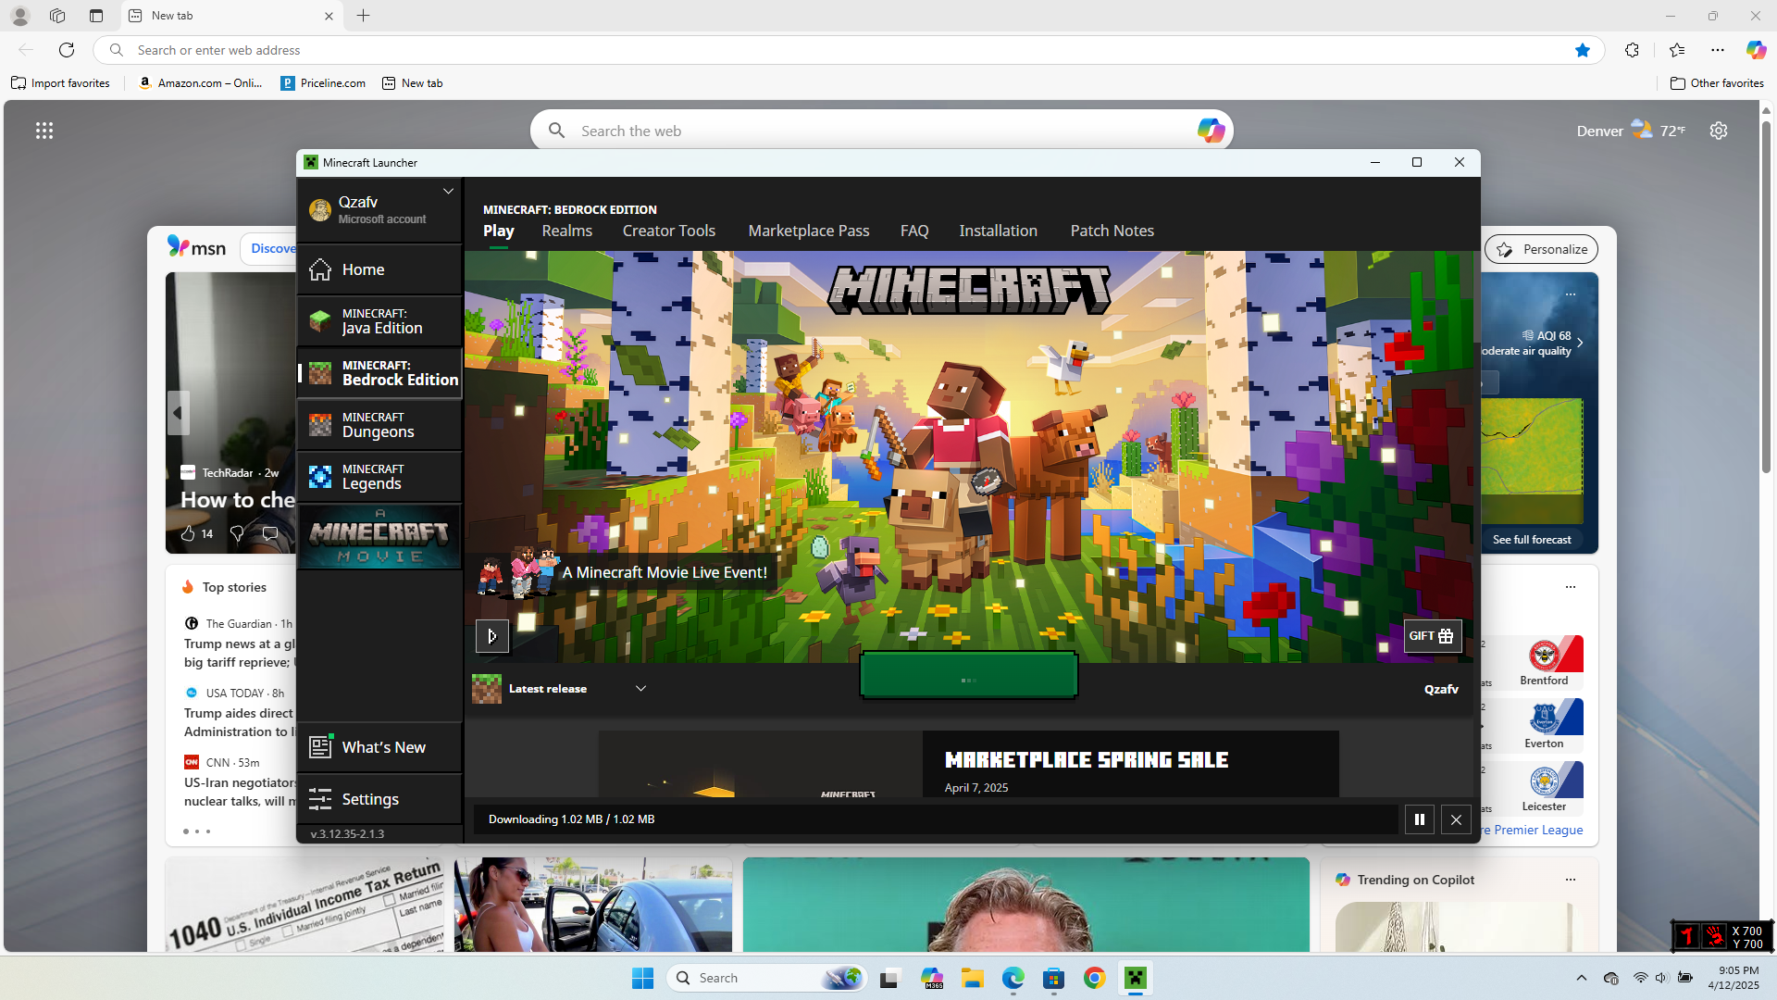This screenshot has height=1000, width=1777.
Task: Open File Explorer from taskbar
Action: (972, 978)
